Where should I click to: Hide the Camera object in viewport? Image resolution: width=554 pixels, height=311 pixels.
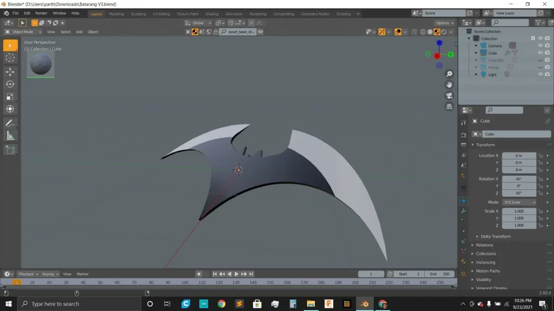pyautogui.click(x=540, y=46)
